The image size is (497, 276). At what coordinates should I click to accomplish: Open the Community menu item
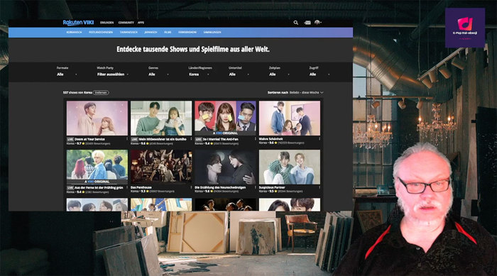click(126, 23)
